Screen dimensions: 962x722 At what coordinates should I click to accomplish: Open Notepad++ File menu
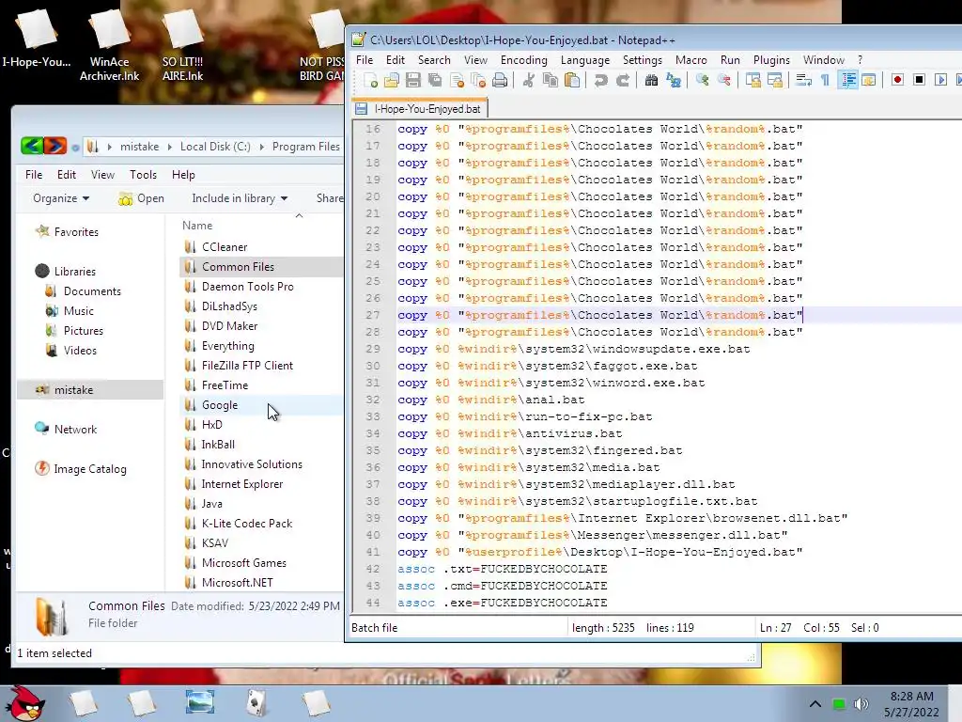tap(365, 60)
